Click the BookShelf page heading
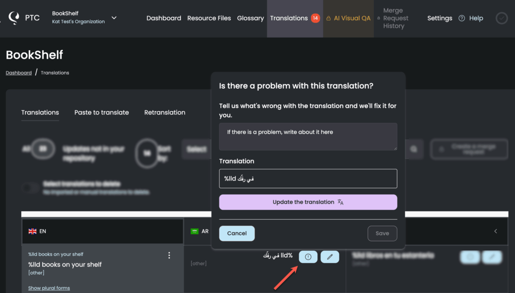The height and width of the screenshot is (293, 515). [35, 55]
